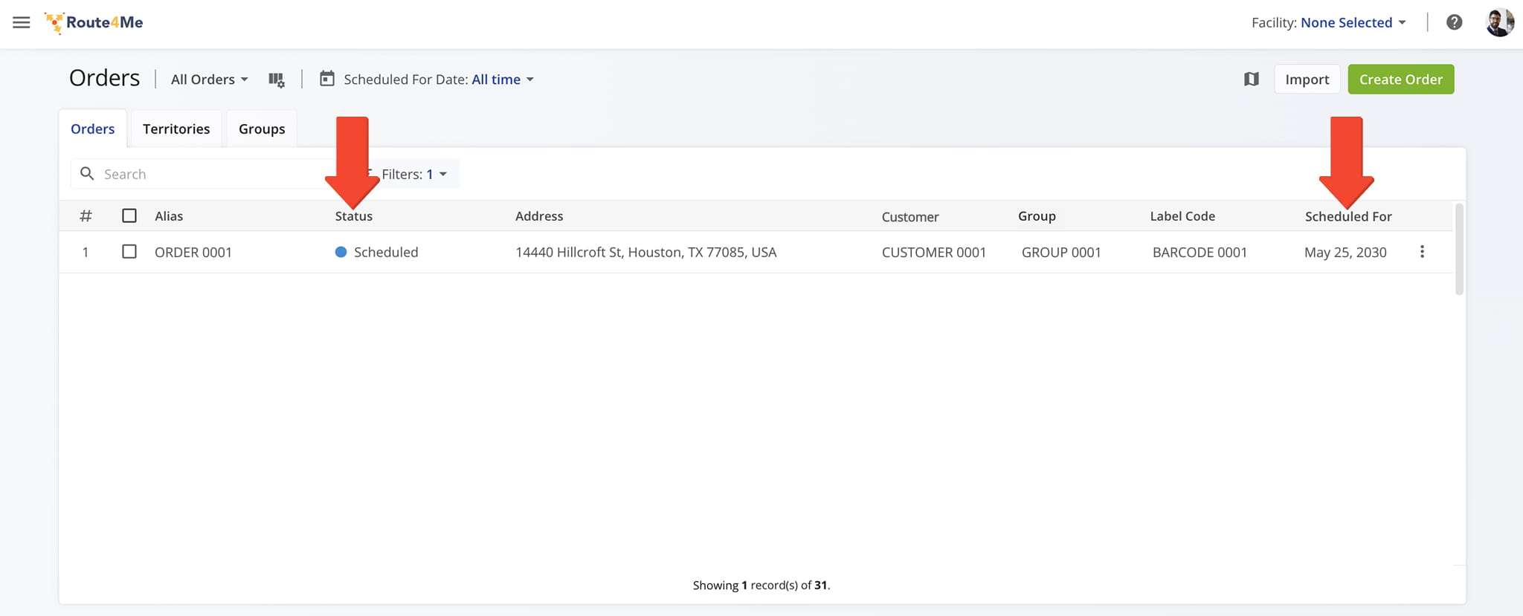The image size is (1523, 616).
Task: Sort by the Customer column header
Action: (x=910, y=217)
